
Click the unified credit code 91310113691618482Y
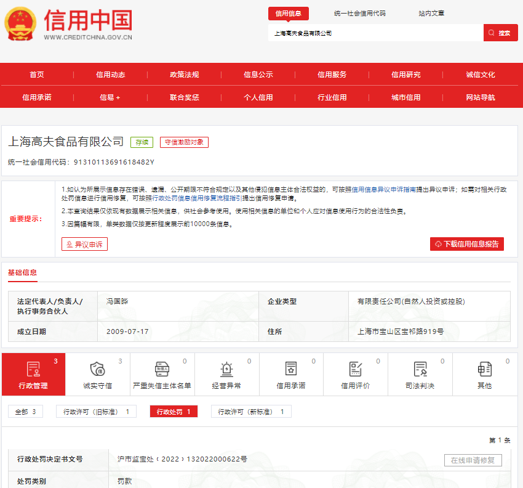coord(114,162)
